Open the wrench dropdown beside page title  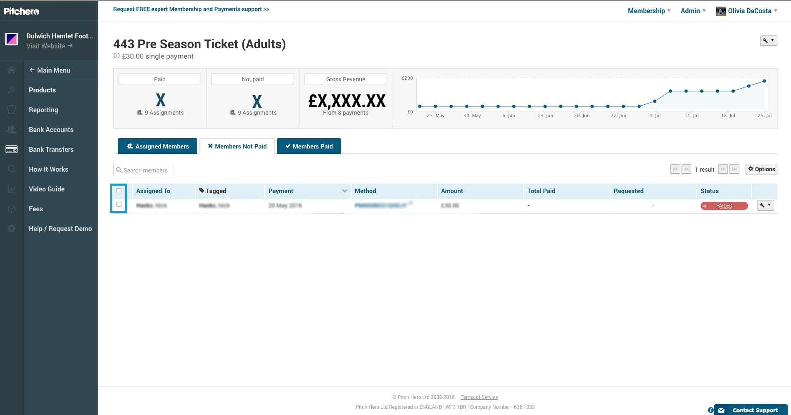[x=768, y=40]
